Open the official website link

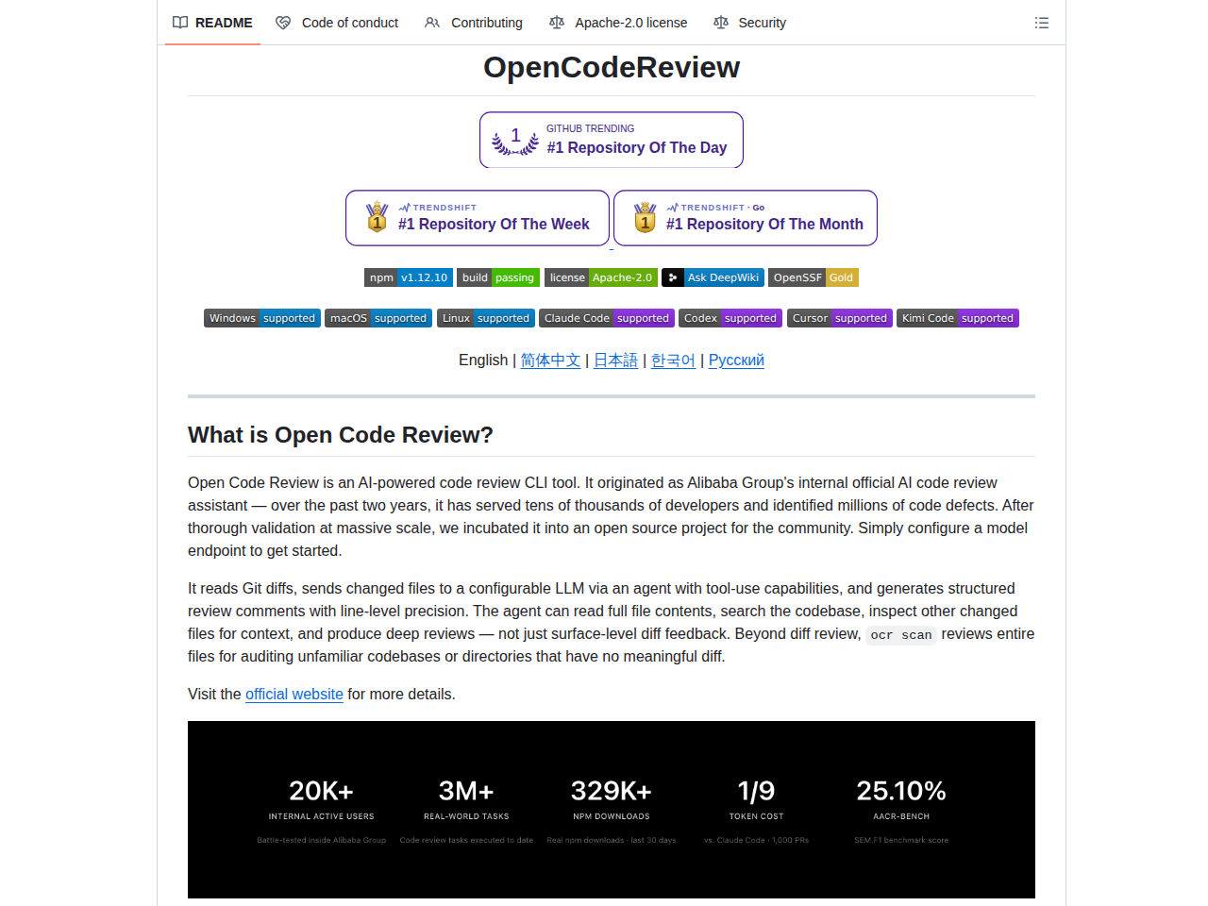(x=294, y=694)
